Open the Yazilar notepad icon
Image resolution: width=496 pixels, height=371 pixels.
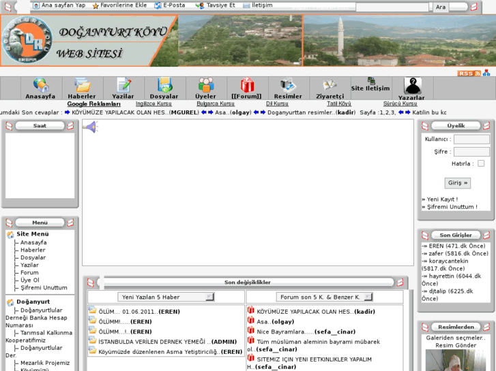tap(123, 84)
